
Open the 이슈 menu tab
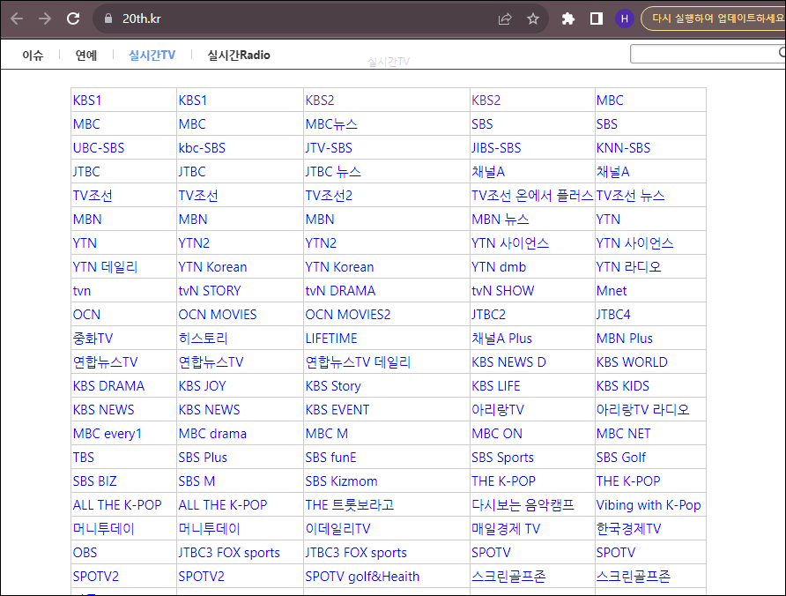point(33,56)
